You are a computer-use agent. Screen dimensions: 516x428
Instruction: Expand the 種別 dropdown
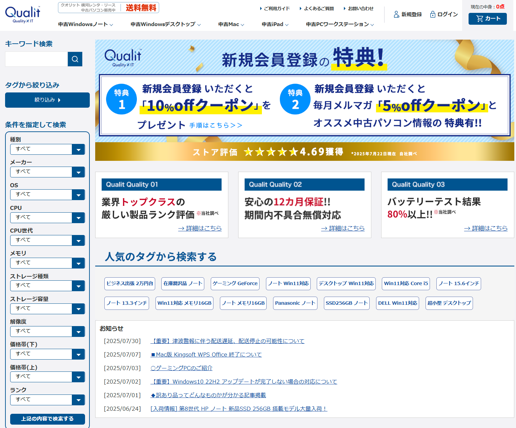pos(47,149)
